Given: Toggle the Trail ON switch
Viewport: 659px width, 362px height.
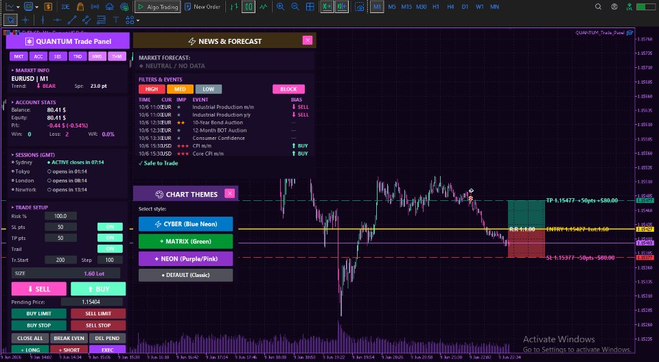Looking at the screenshot, I should 110,249.
